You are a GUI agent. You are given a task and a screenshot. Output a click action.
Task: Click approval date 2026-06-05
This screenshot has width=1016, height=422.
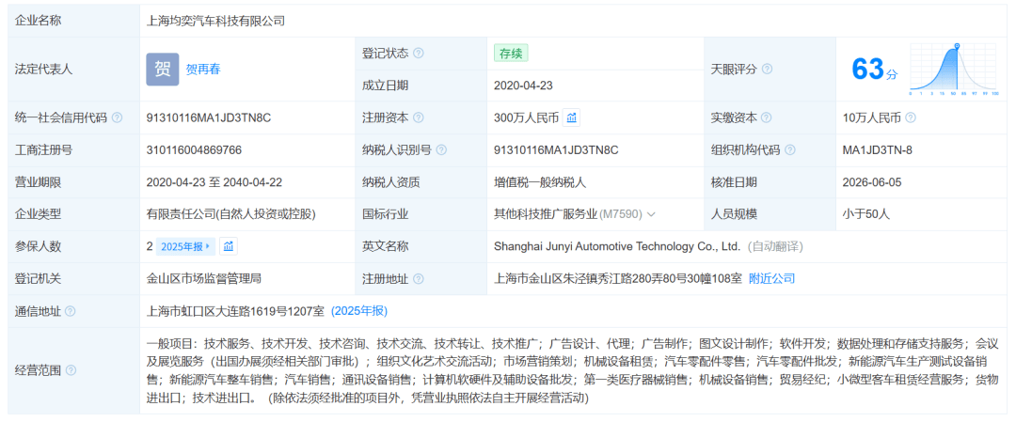[871, 182]
